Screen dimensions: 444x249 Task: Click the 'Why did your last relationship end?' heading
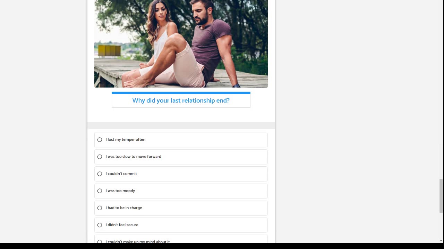point(181,101)
